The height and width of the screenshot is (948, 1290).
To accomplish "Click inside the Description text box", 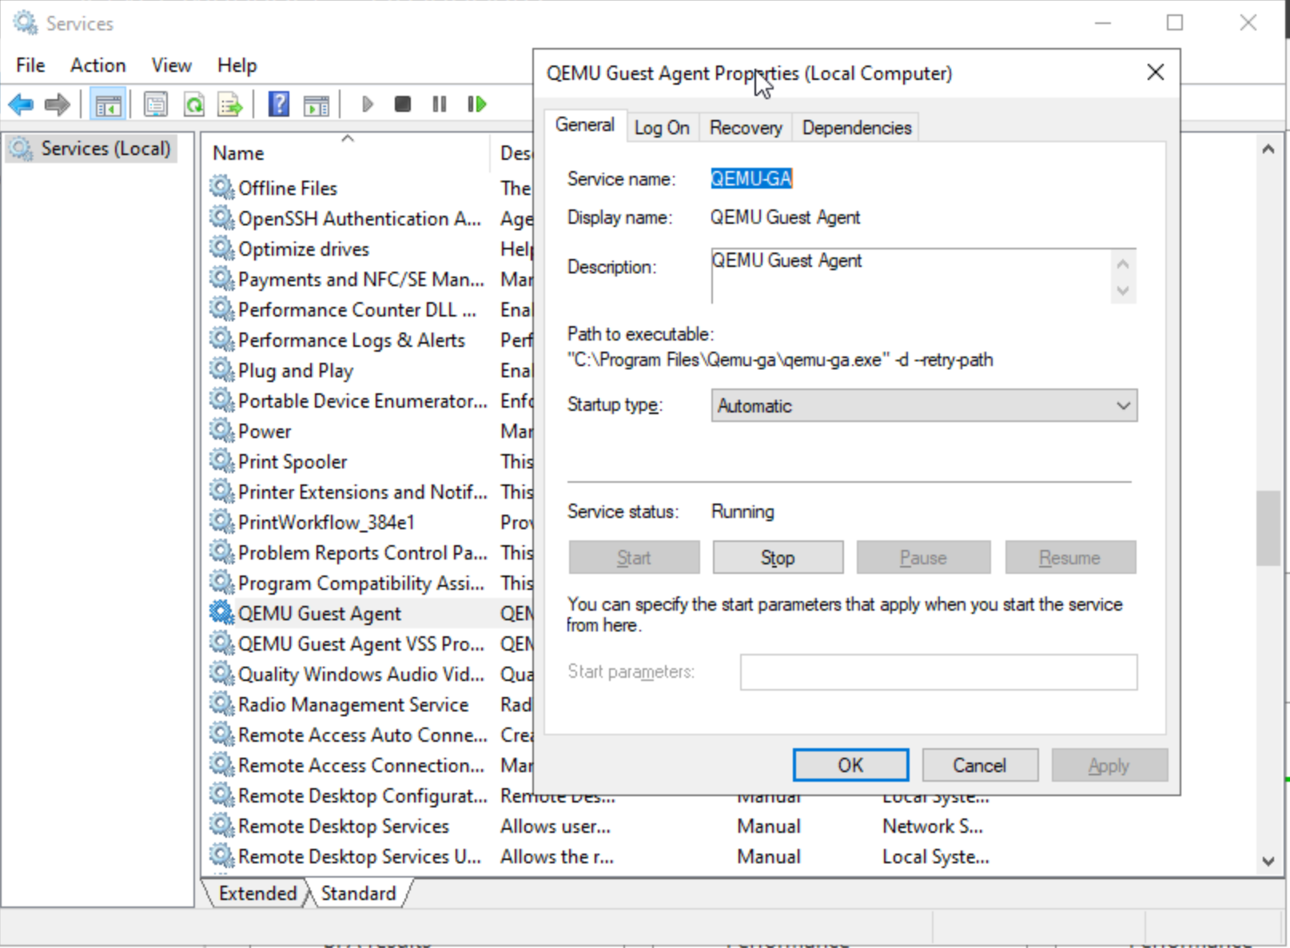I will (910, 276).
